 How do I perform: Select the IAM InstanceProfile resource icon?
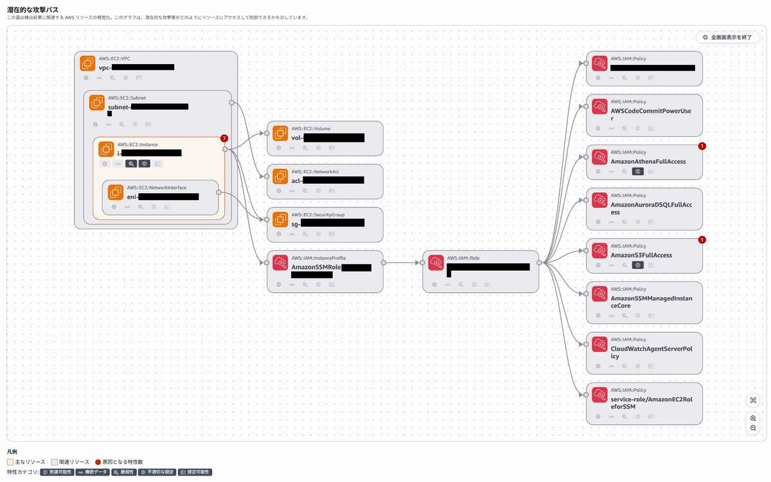tap(280, 263)
